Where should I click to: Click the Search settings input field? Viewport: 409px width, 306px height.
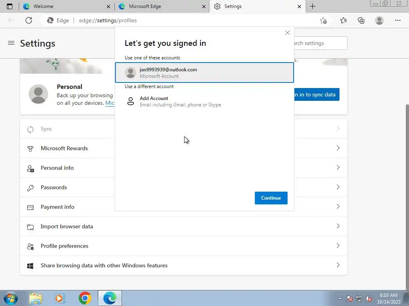pyautogui.click(x=321, y=43)
